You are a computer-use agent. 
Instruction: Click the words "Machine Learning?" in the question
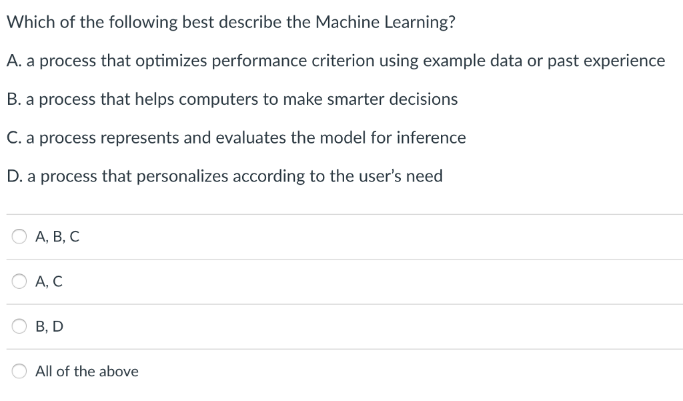pos(386,22)
